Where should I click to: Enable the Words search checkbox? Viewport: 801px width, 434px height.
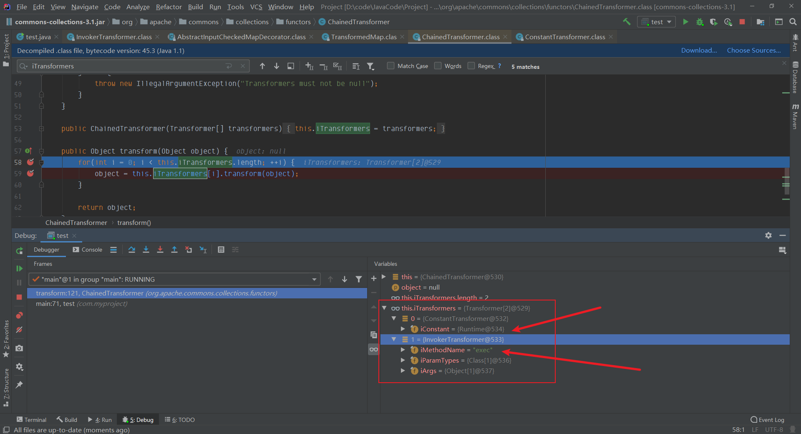pyautogui.click(x=438, y=66)
